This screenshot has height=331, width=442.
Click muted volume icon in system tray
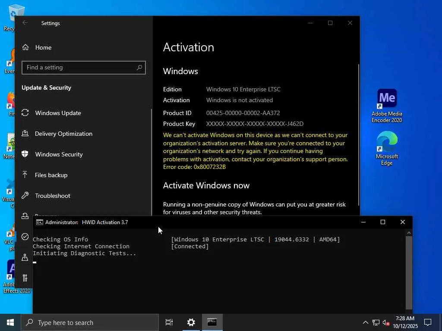[x=386, y=322]
